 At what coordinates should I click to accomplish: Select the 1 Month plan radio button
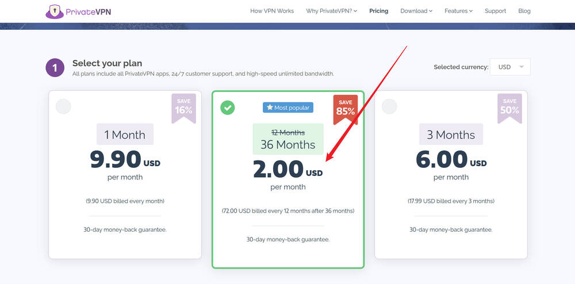coord(63,106)
